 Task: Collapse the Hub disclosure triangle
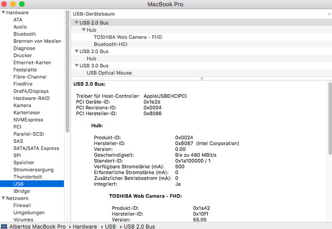click(x=83, y=30)
